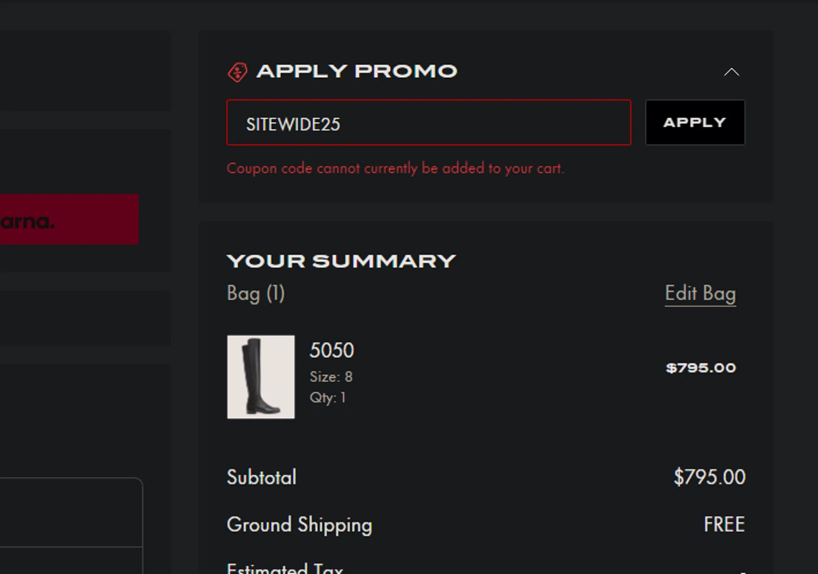Select the 5050 product name

coord(332,350)
